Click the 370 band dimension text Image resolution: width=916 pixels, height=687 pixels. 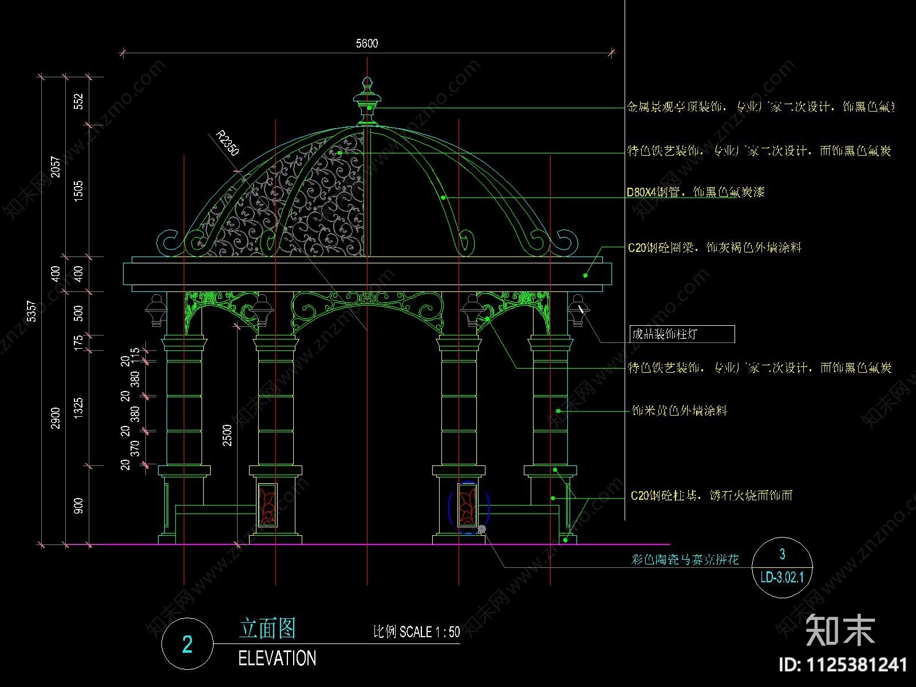tap(135, 448)
